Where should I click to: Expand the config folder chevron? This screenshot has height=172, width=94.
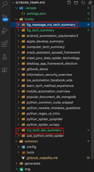click(18, 147)
